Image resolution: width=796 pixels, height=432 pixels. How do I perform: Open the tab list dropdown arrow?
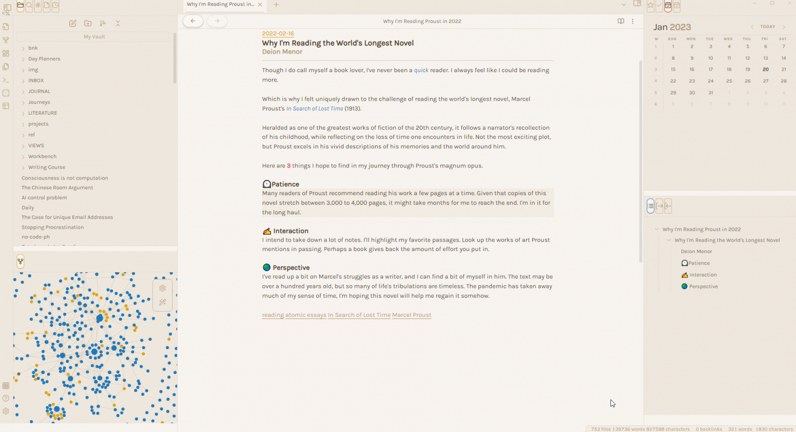(624, 4)
